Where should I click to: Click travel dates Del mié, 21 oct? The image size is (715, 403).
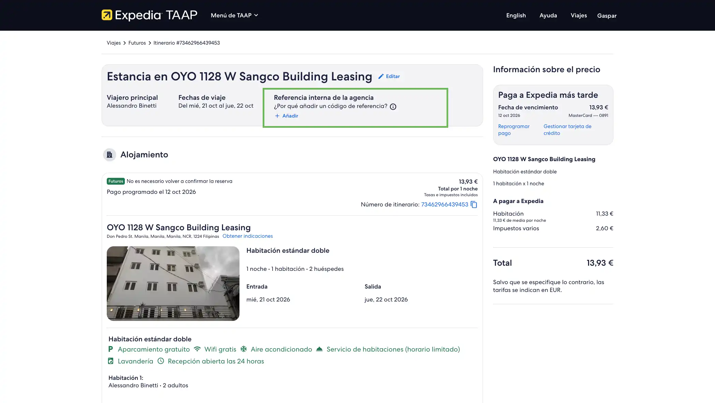click(216, 106)
